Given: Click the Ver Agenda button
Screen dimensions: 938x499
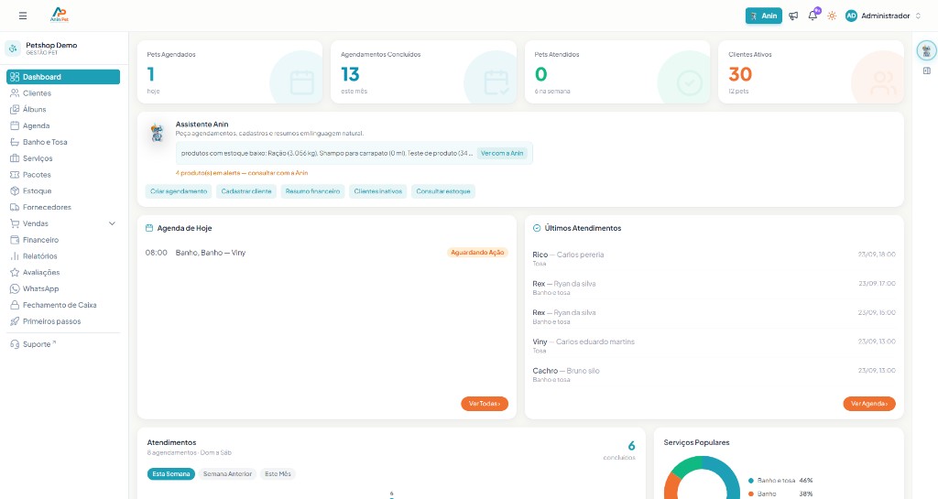Looking at the screenshot, I should point(869,404).
